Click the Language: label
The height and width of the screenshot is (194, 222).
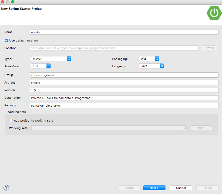(120, 66)
